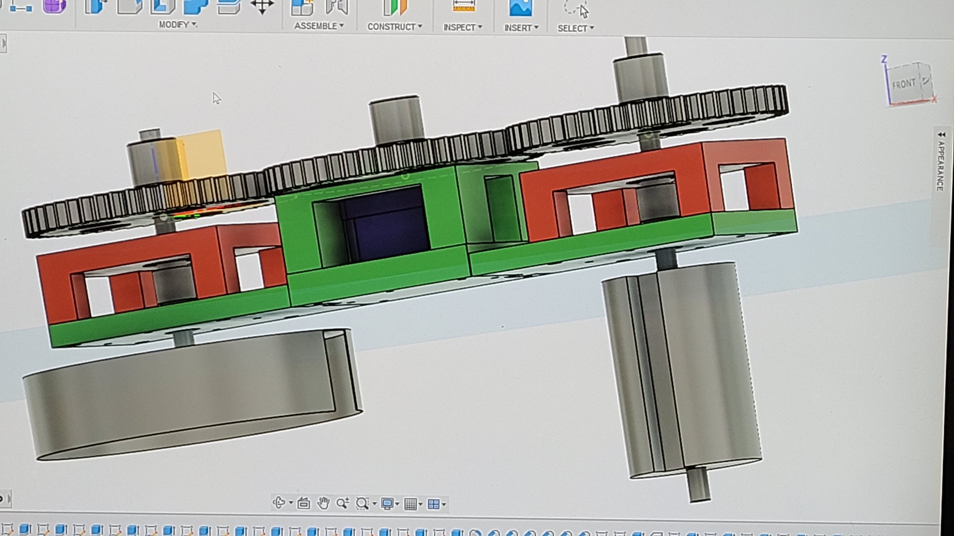Open the ASSEMBLE dropdown menu
The width and height of the screenshot is (954, 536).
tap(319, 26)
